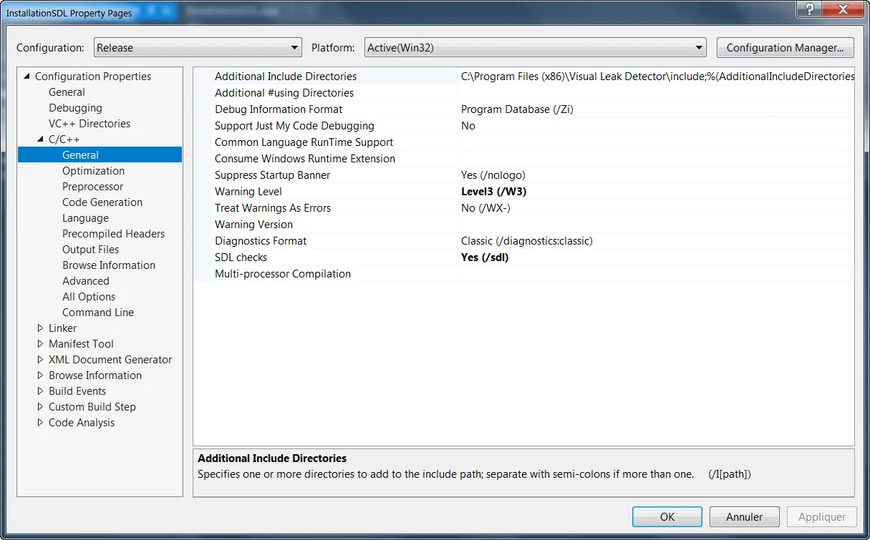Collapse the C/C++ tree node
870x540 pixels.
(41, 139)
